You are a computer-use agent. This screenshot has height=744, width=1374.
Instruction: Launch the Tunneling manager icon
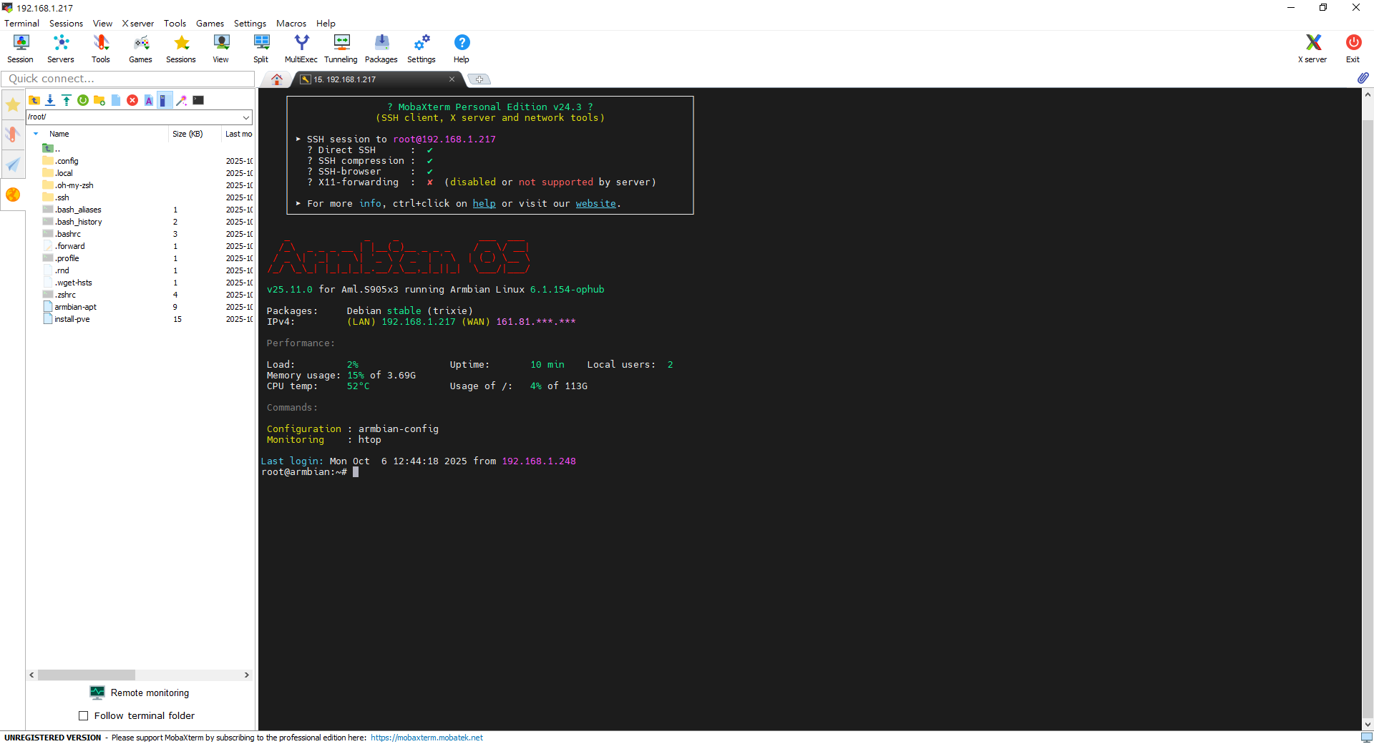(x=341, y=49)
